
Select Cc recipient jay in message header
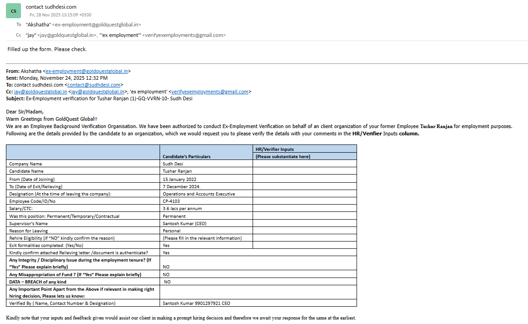click(67, 35)
